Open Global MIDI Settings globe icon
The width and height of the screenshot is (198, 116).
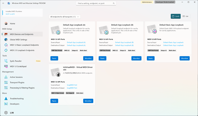coord(6,40)
